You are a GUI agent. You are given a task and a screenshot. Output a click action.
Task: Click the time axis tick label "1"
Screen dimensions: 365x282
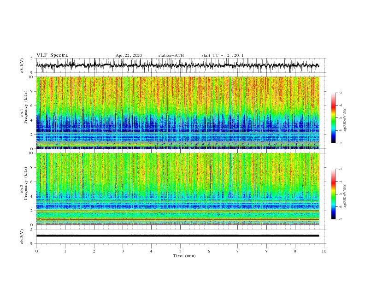tap(65, 251)
